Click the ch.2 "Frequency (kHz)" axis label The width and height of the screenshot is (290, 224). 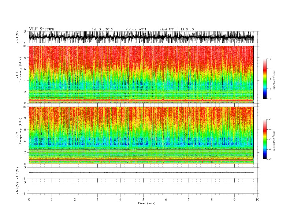tap(21, 131)
